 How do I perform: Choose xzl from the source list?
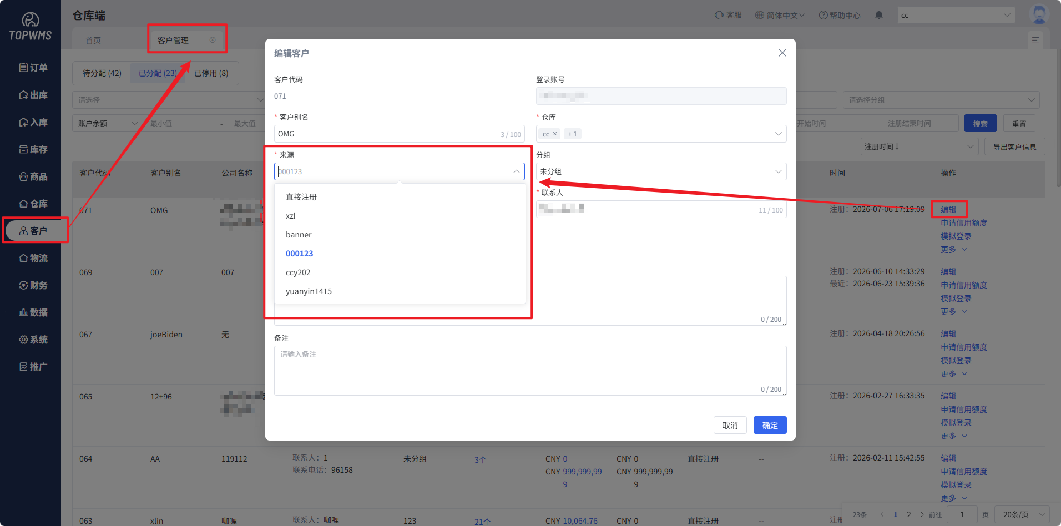coord(400,216)
